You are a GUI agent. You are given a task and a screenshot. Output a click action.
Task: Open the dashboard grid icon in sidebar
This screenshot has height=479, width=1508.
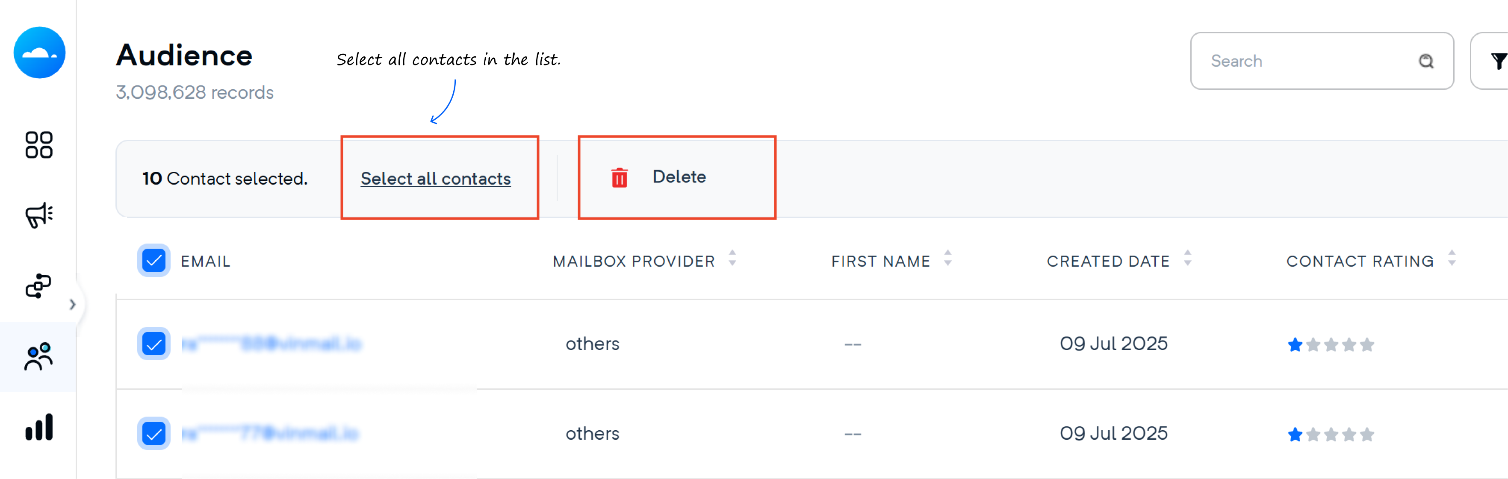(x=38, y=144)
